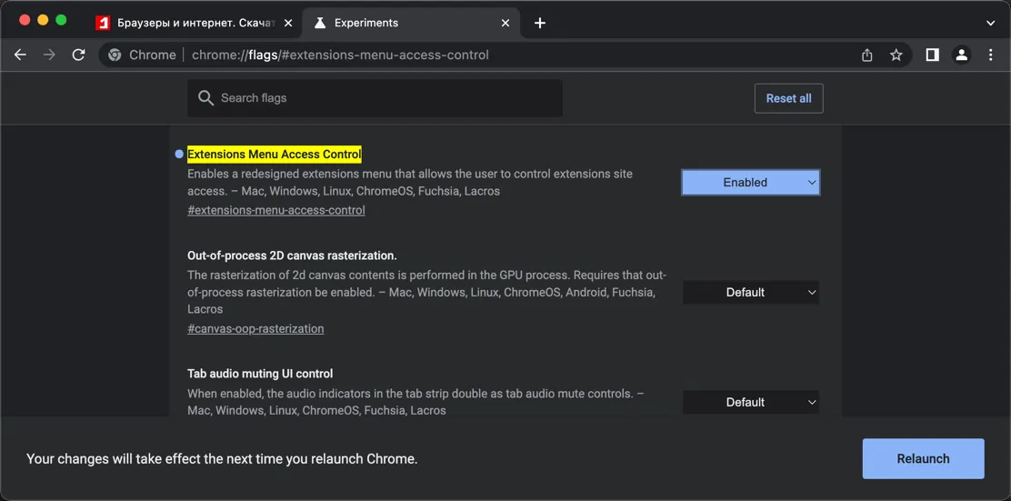
Task: Click the back navigation arrow
Action: [20, 55]
